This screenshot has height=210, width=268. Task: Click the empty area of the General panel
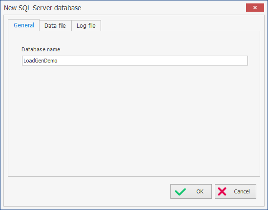134,120
